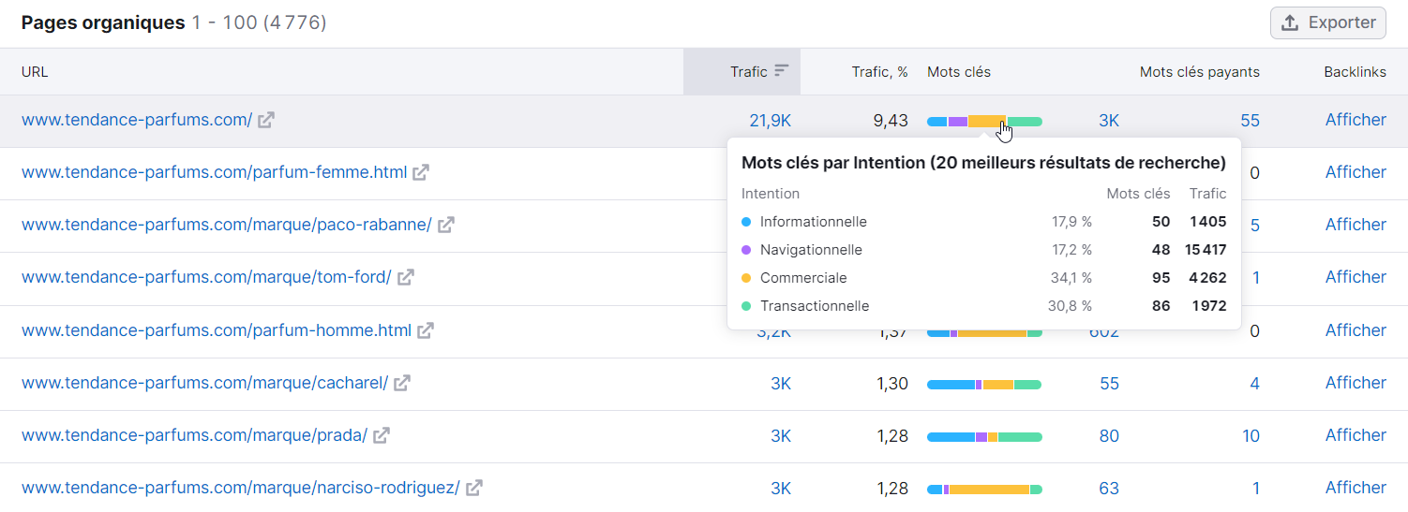Click the intent color bar for prada row

tap(984, 437)
